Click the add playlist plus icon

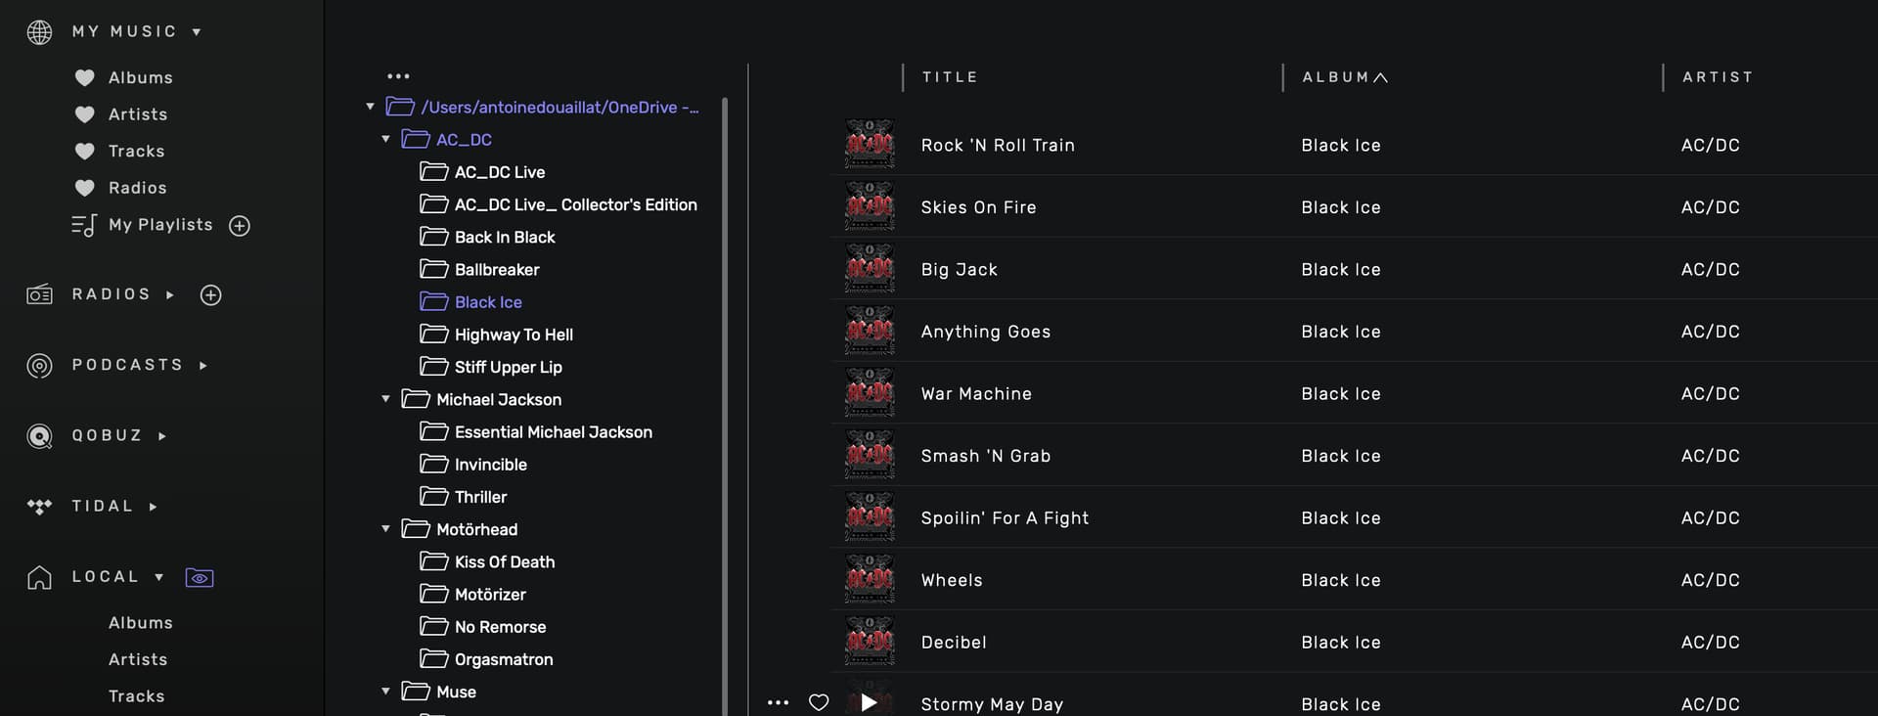coord(240,226)
